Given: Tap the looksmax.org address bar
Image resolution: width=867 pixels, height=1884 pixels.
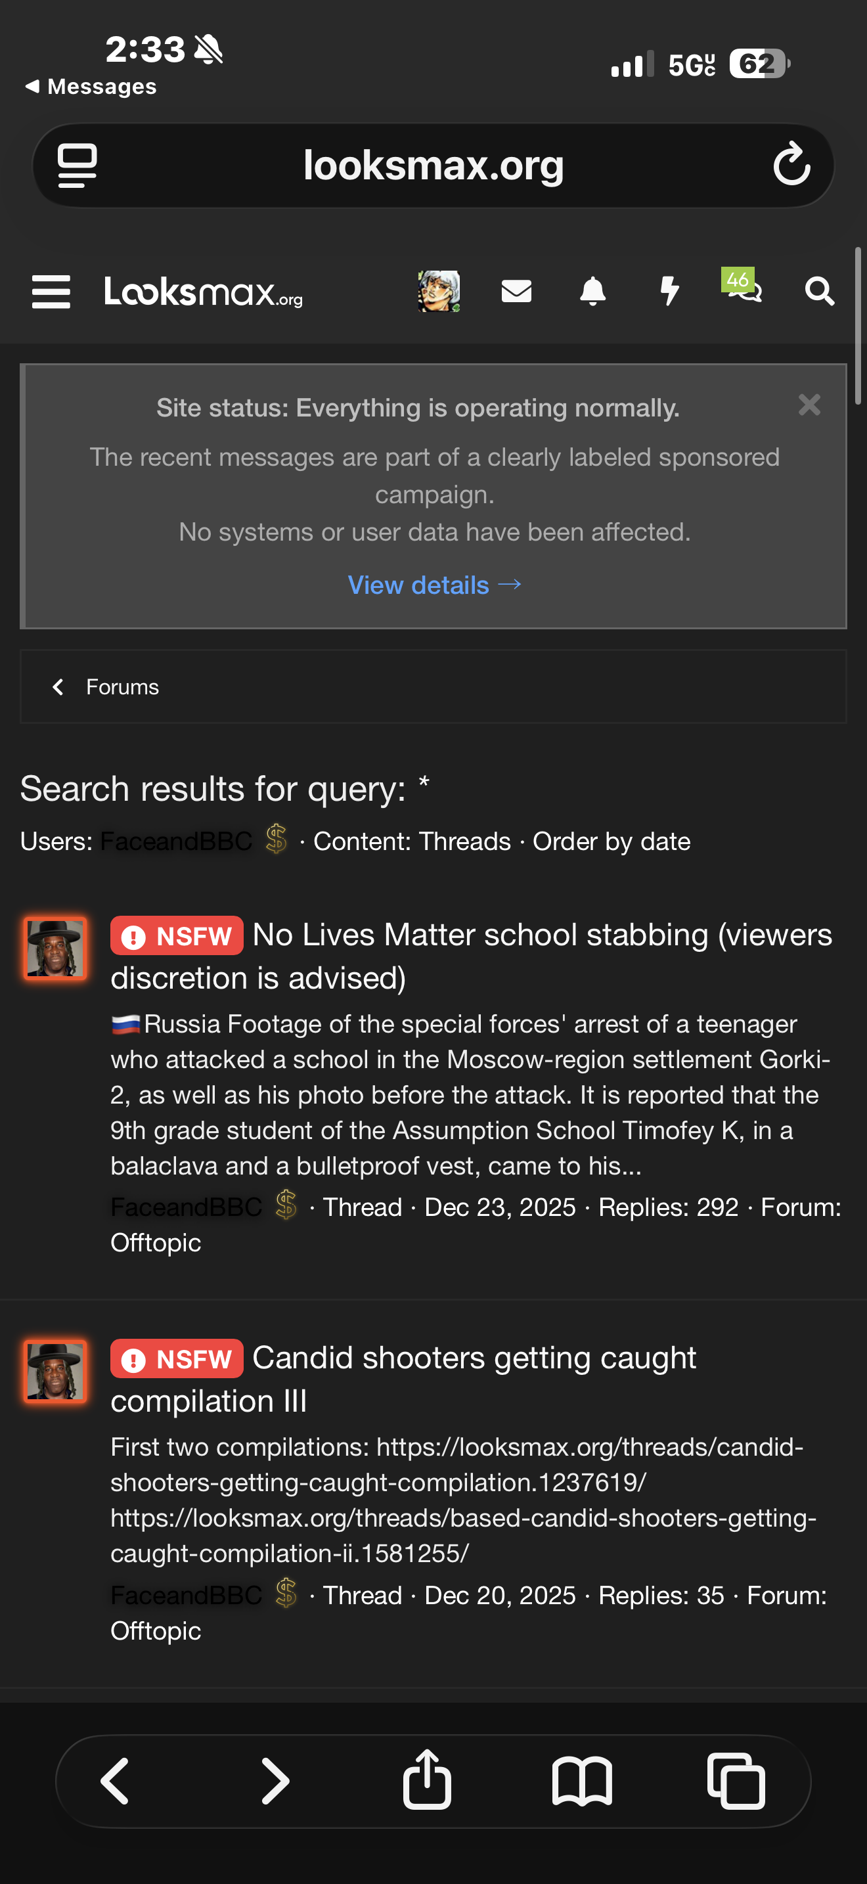Looking at the screenshot, I should coord(433,166).
